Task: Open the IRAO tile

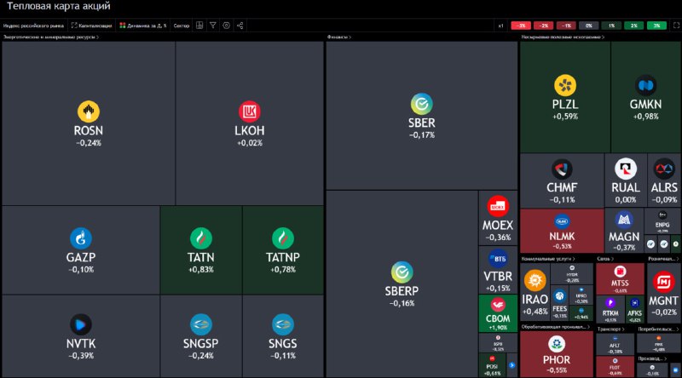Action: tap(535, 291)
